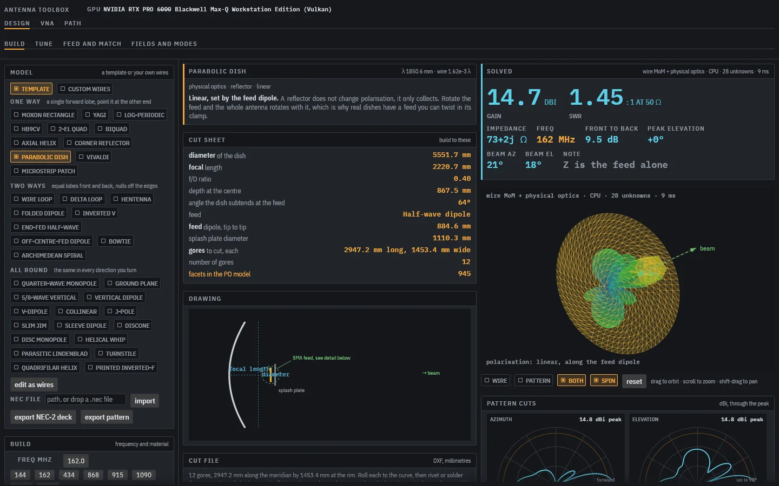Click the dish cross-section drawing
779x486 pixels.
[x=329, y=375]
